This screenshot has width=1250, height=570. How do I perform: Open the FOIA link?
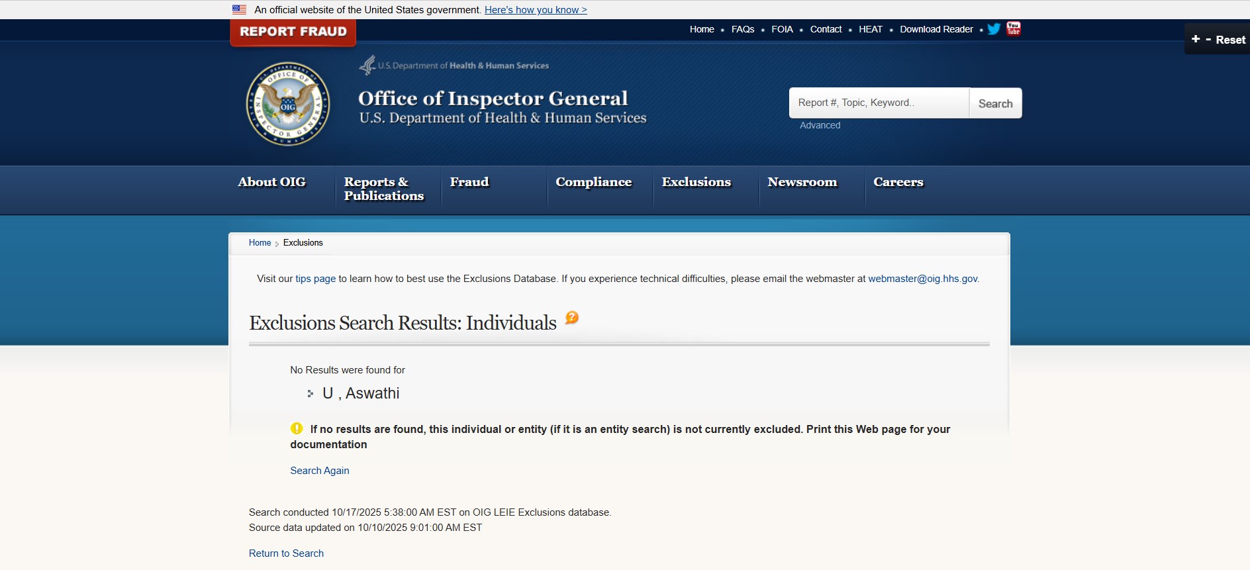[x=782, y=29]
